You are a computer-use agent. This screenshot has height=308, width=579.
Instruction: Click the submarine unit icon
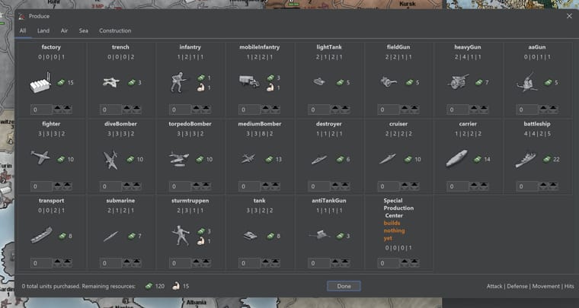[x=110, y=237]
